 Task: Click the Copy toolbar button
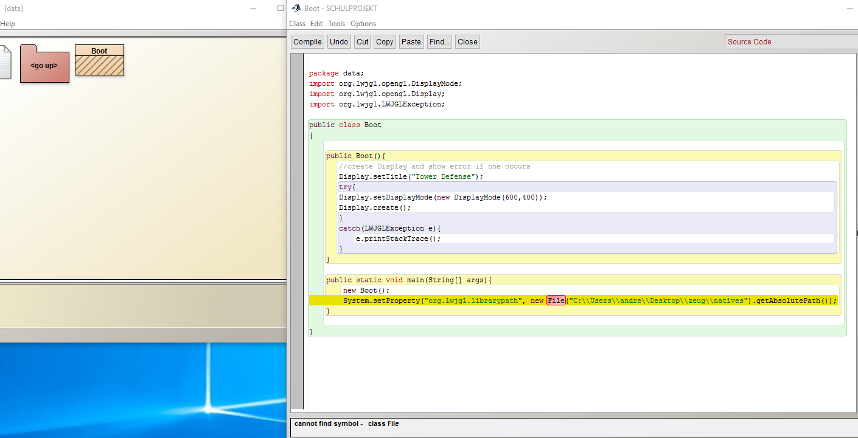(x=385, y=42)
